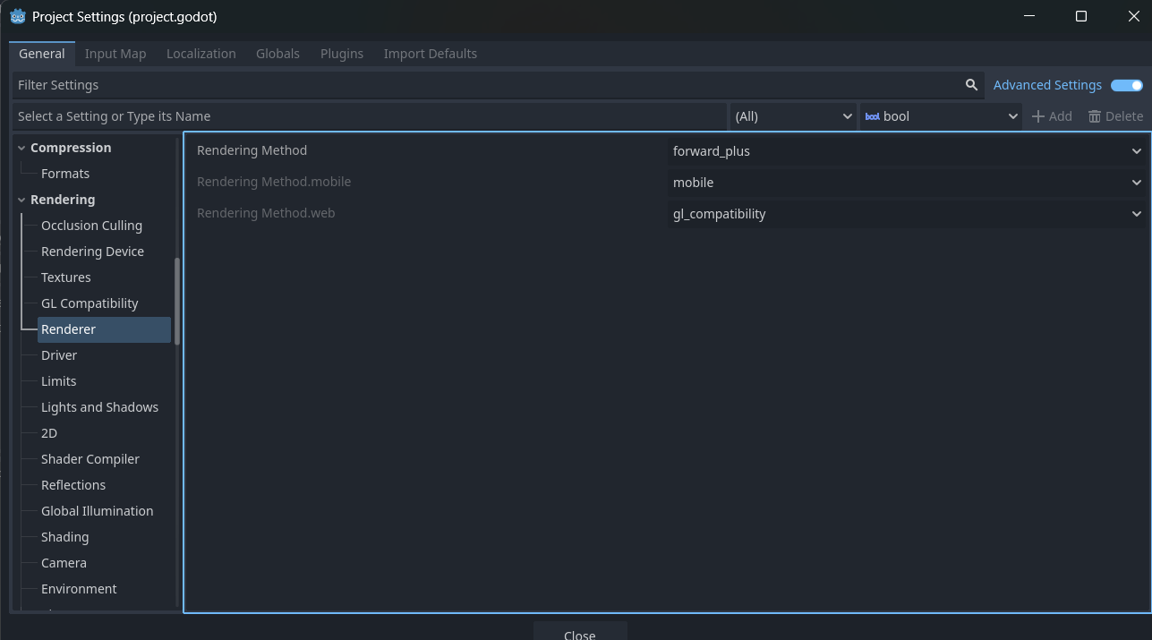The width and height of the screenshot is (1152, 640).
Task: Collapse the Rendering category
Action: (21, 200)
